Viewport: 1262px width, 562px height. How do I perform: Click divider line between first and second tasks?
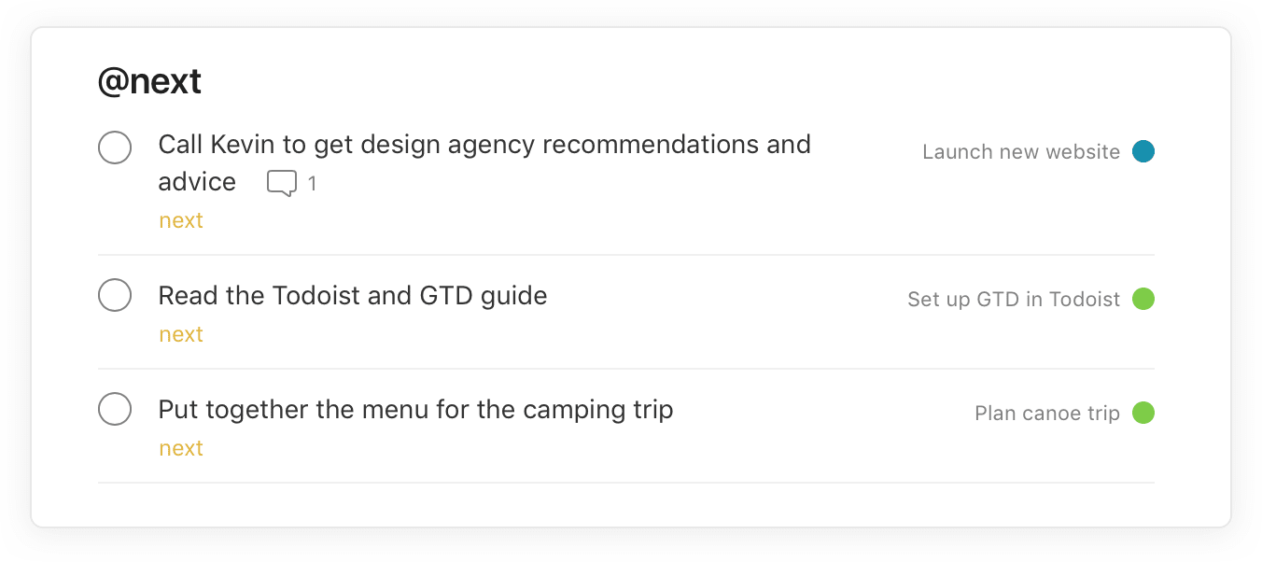[625, 255]
